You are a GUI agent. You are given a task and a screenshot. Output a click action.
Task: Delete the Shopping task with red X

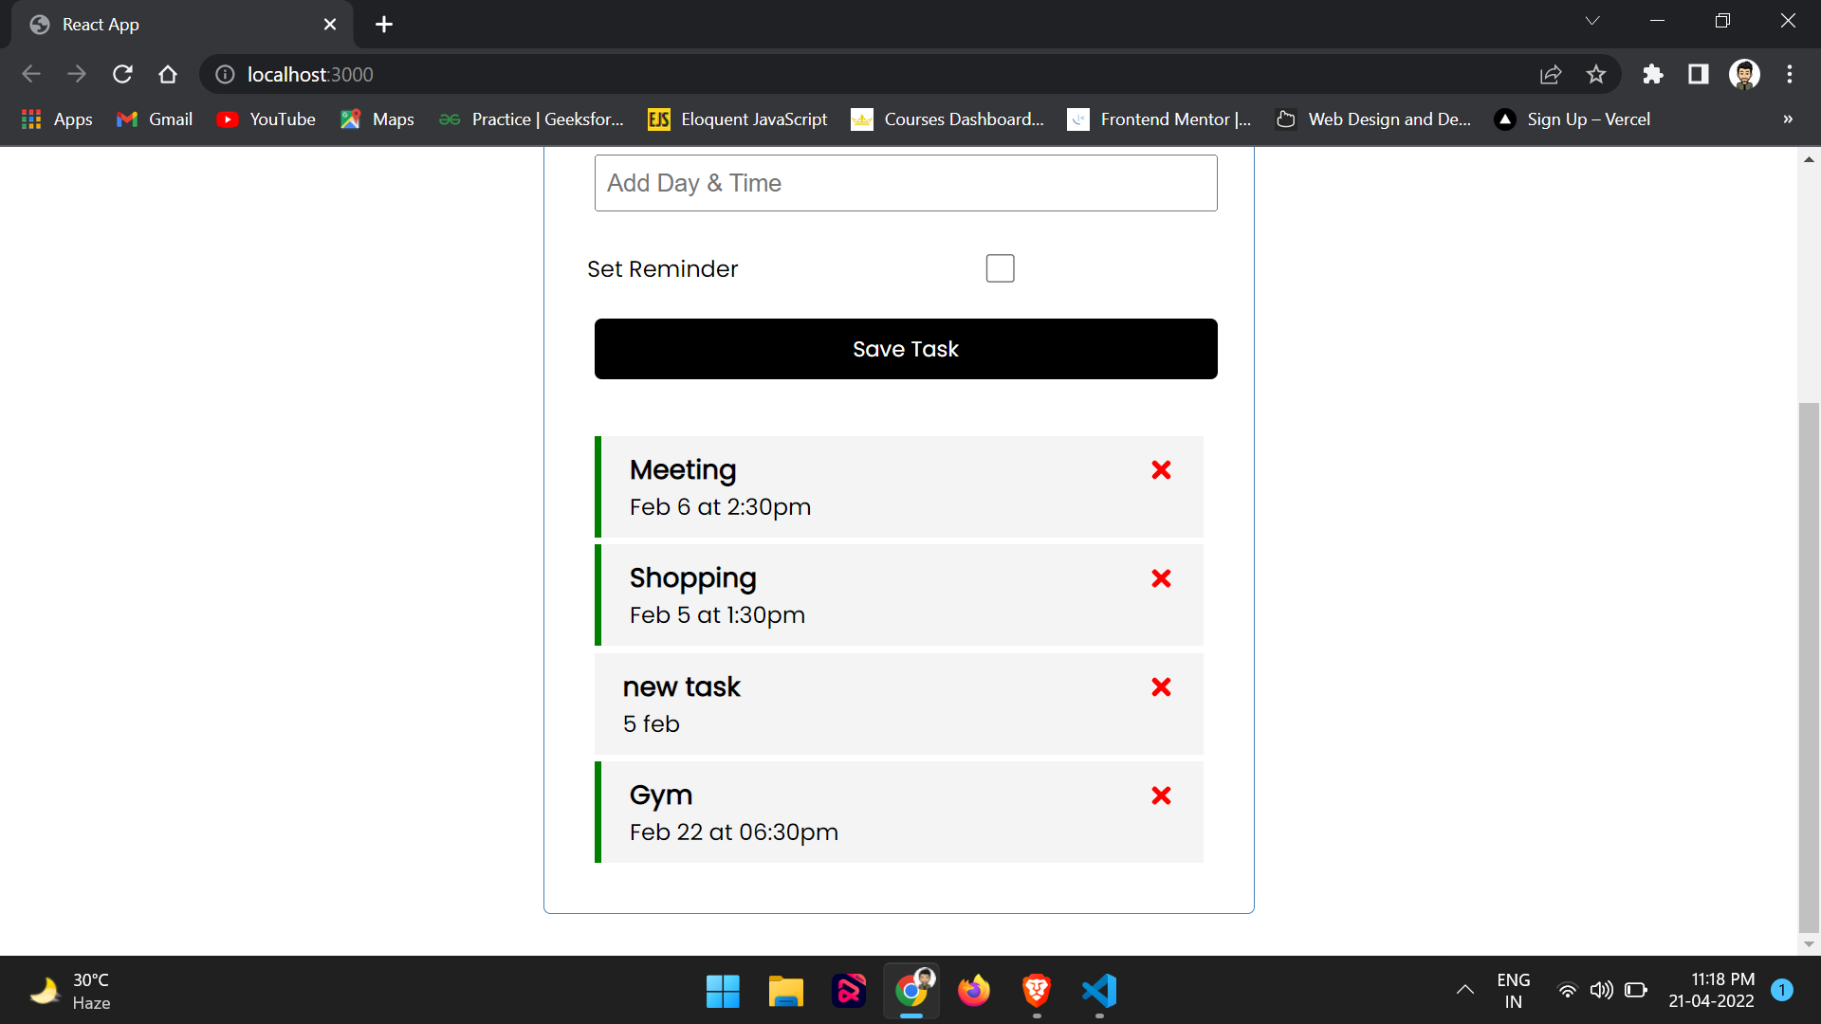pos(1161,578)
